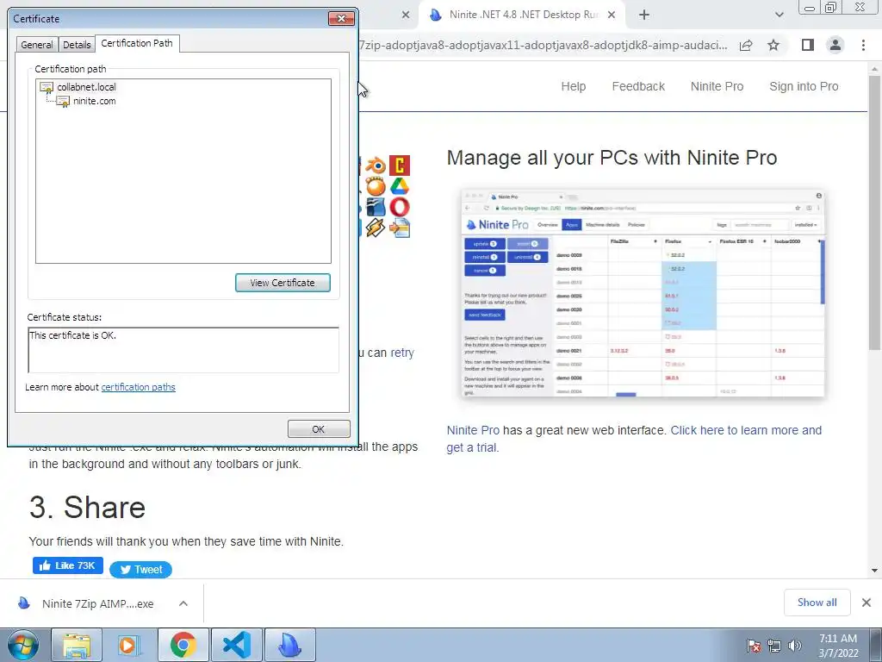
Task: Click the taskbar clock showing 7:11 AM
Action: pos(838,646)
